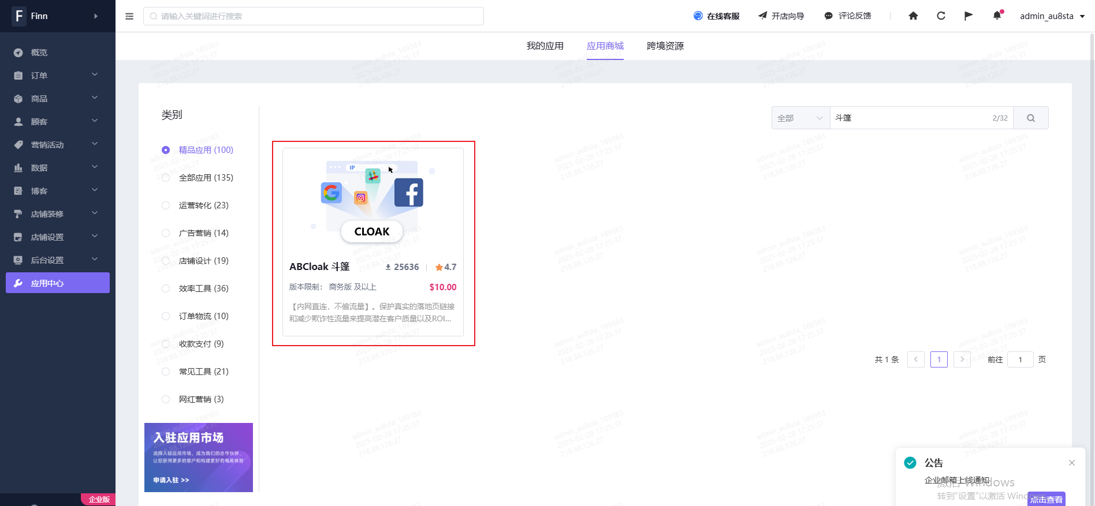The height and width of the screenshot is (506, 1095).
Task: Focus the top keyword search field
Action: click(314, 16)
